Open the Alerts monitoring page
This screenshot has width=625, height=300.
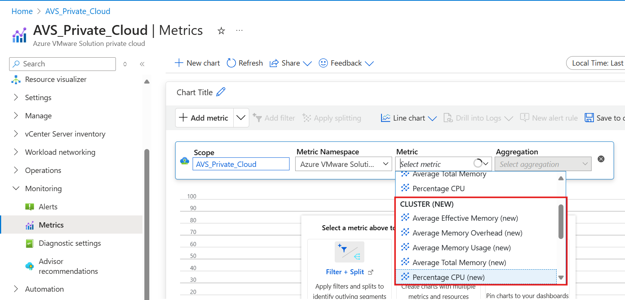click(48, 207)
